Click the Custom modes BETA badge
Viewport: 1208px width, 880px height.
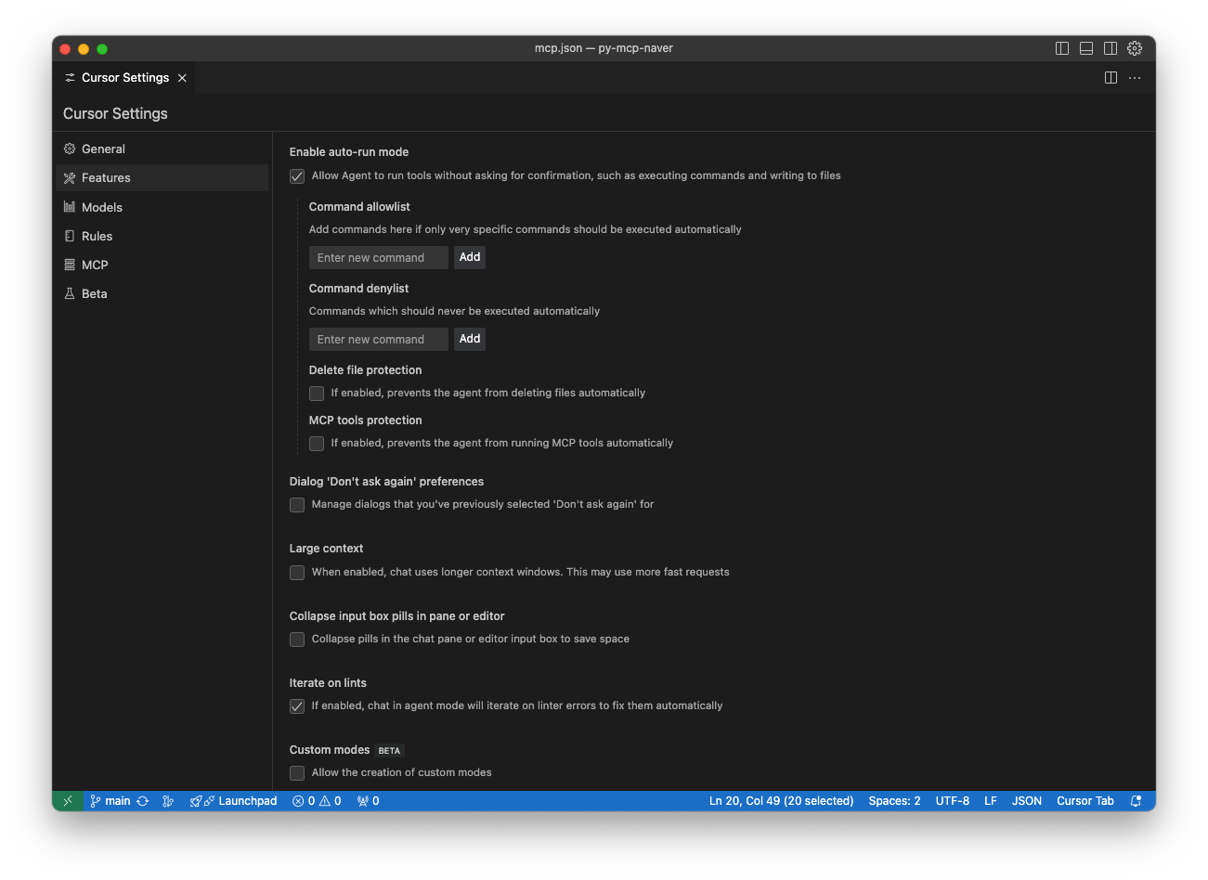[389, 751]
